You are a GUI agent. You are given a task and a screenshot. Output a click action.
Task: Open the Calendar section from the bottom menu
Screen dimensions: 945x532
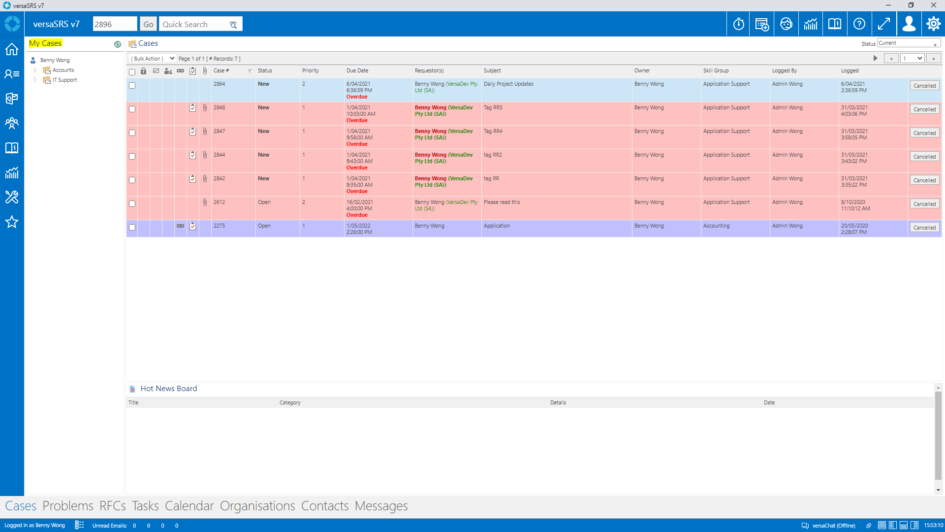pos(190,505)
